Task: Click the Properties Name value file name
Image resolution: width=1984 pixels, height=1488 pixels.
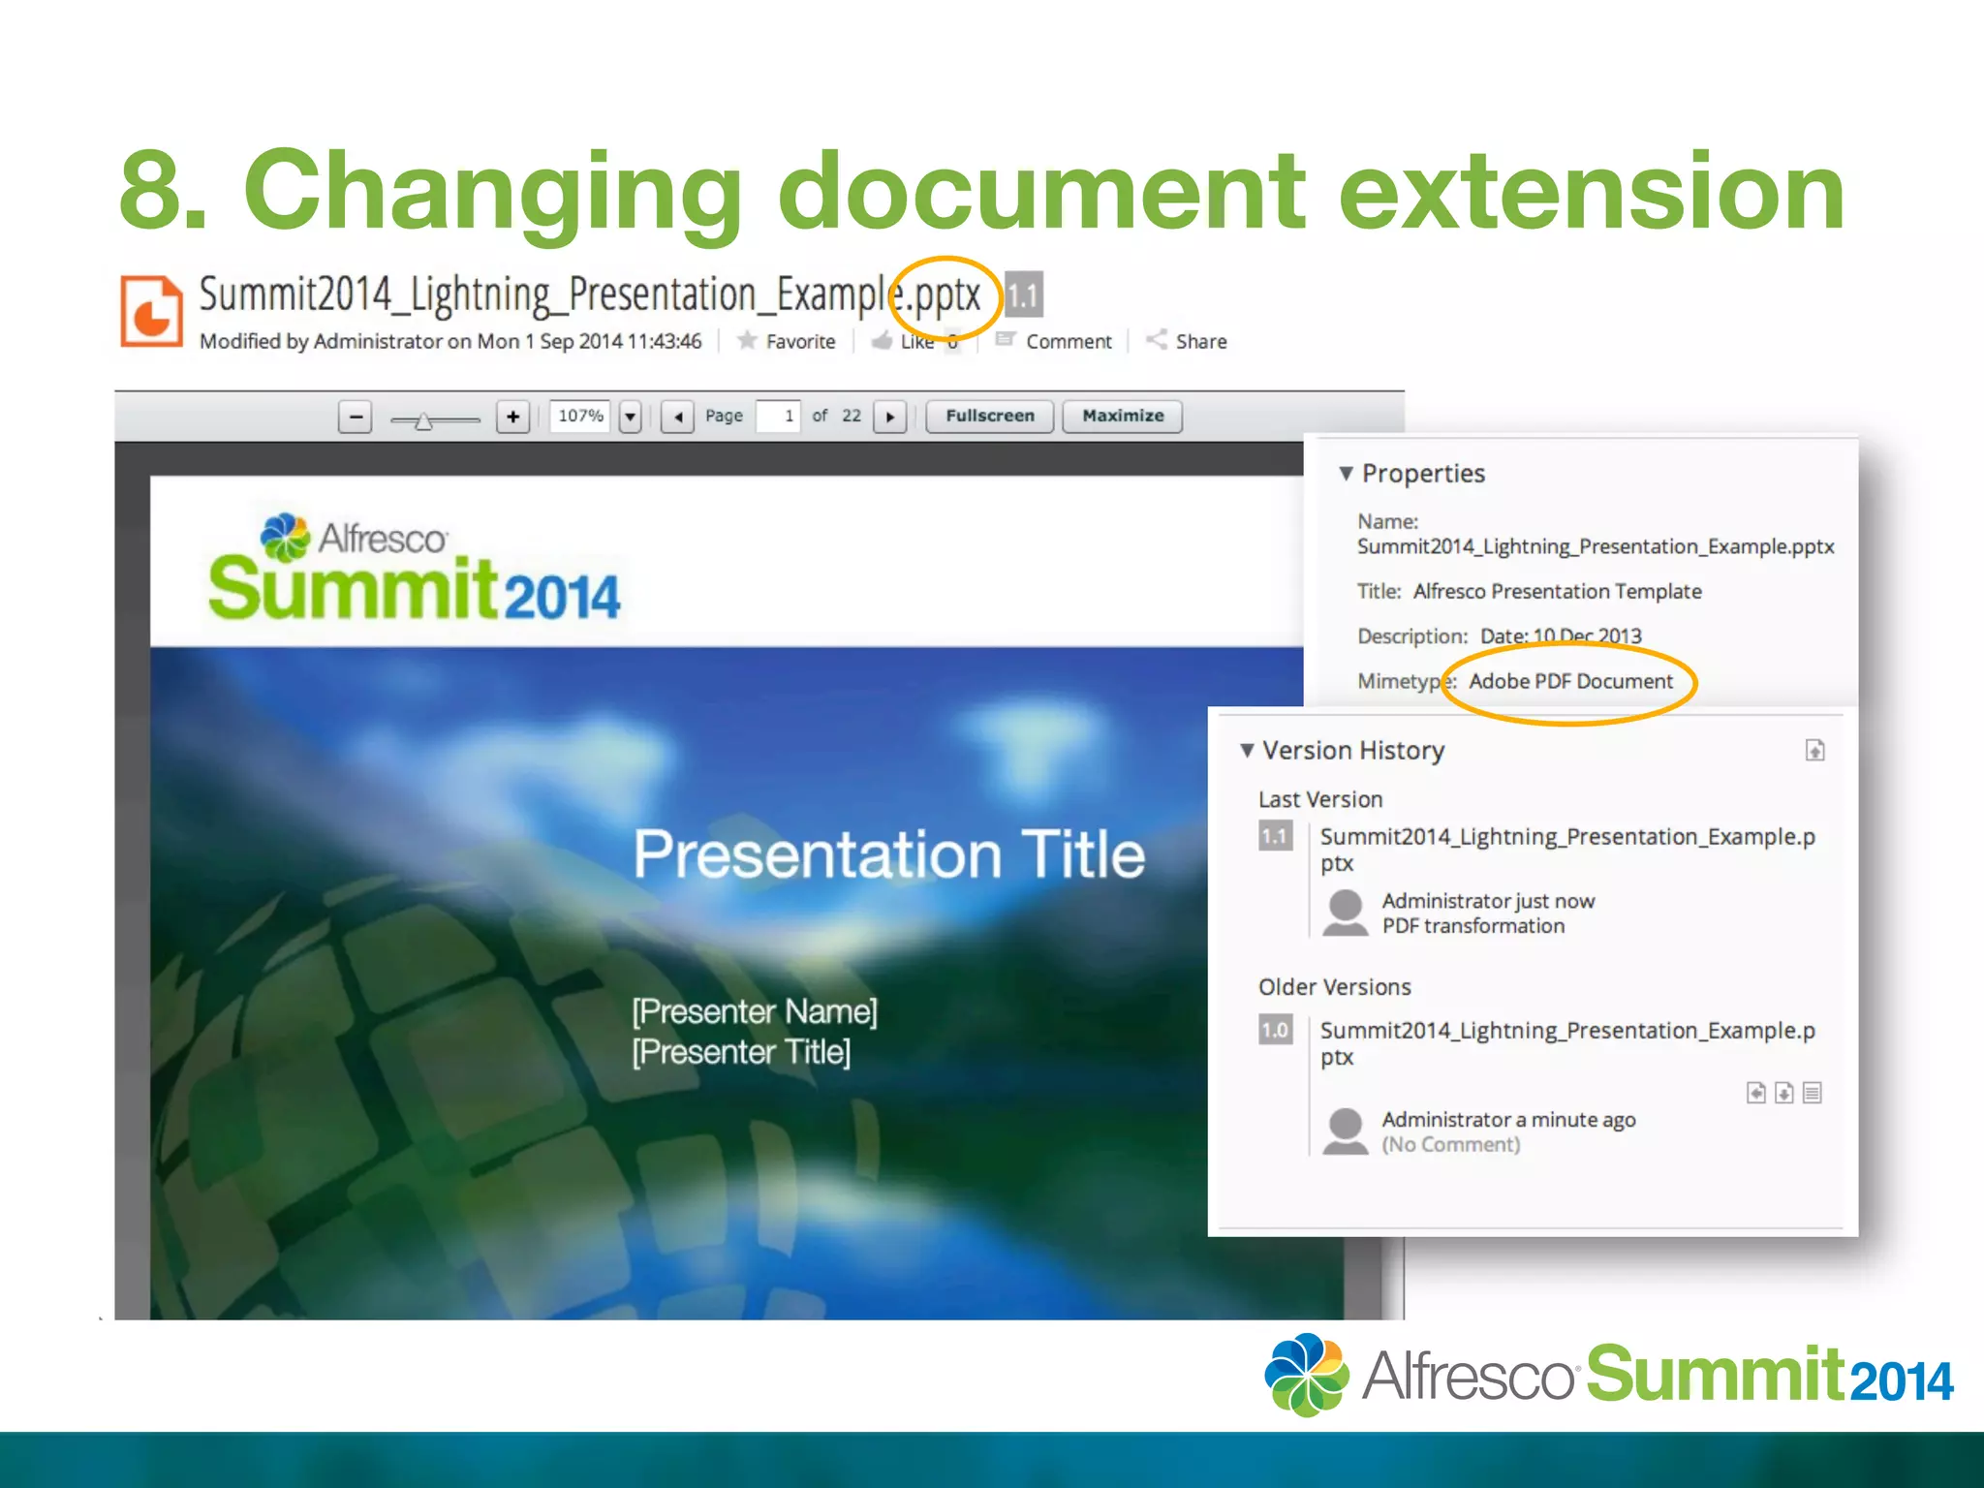Action: point(1596,547)
